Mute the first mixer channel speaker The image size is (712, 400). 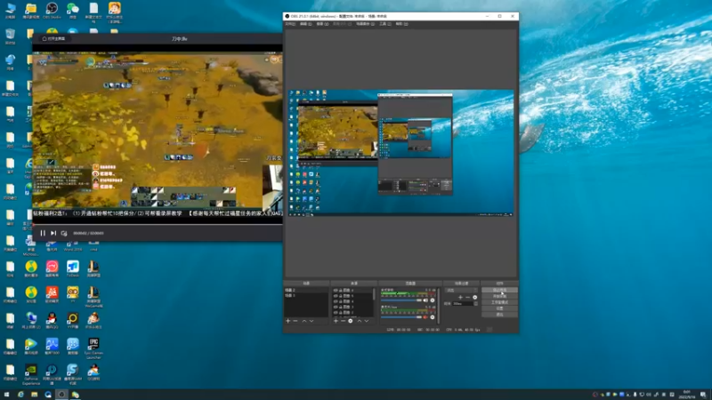pyautogui.click(x=425, y=300)
